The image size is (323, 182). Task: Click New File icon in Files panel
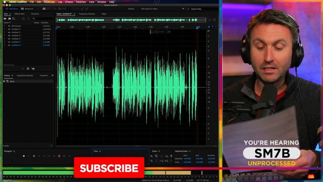(x=14, y=19)
